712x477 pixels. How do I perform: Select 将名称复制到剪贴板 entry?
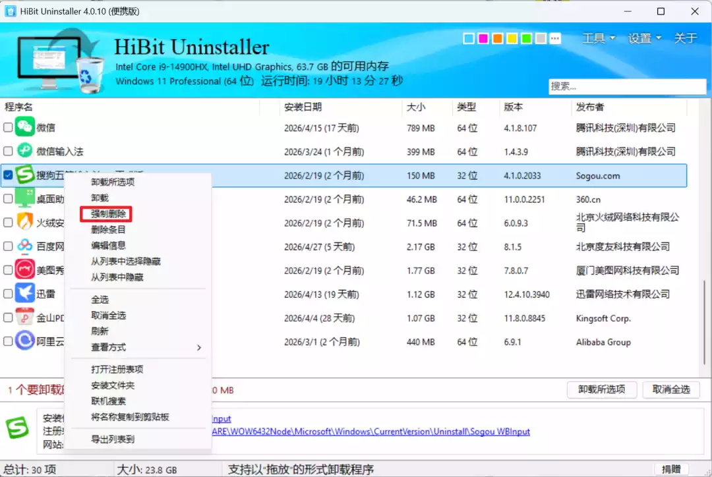129,417
